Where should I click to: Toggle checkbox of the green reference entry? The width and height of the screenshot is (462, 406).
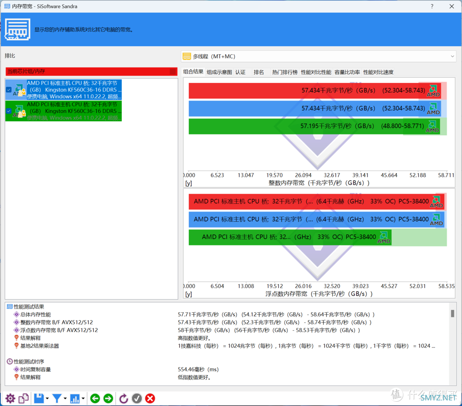point(9,111)
